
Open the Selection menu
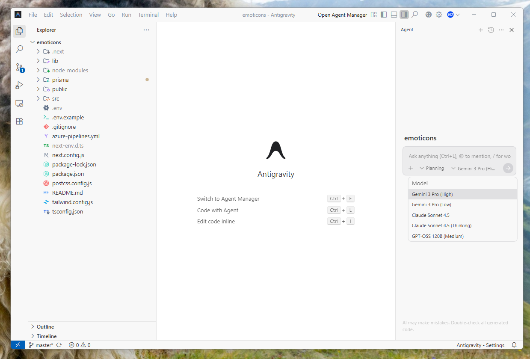pyautogui.click(x=71, y=15)
